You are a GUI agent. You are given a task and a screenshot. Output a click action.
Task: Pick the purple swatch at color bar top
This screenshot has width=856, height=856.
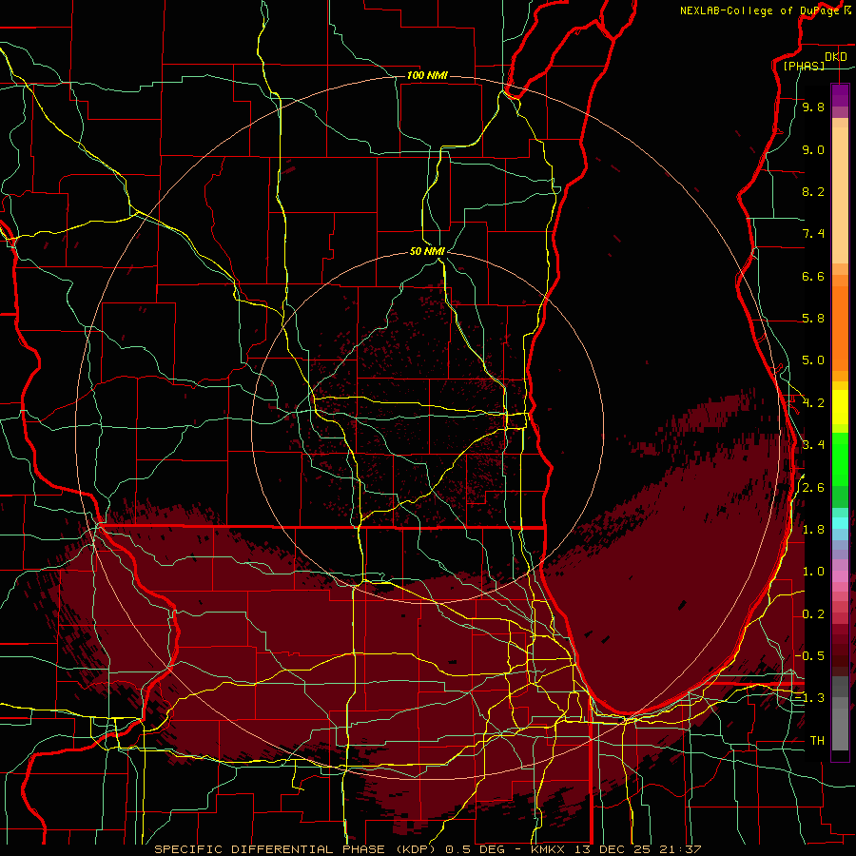(840, 95)
